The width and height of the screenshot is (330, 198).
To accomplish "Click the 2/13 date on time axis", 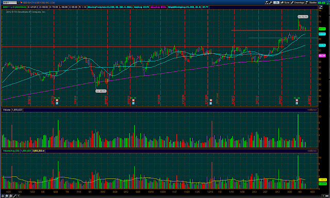I will pyautogui.click(x=254, y=192).
